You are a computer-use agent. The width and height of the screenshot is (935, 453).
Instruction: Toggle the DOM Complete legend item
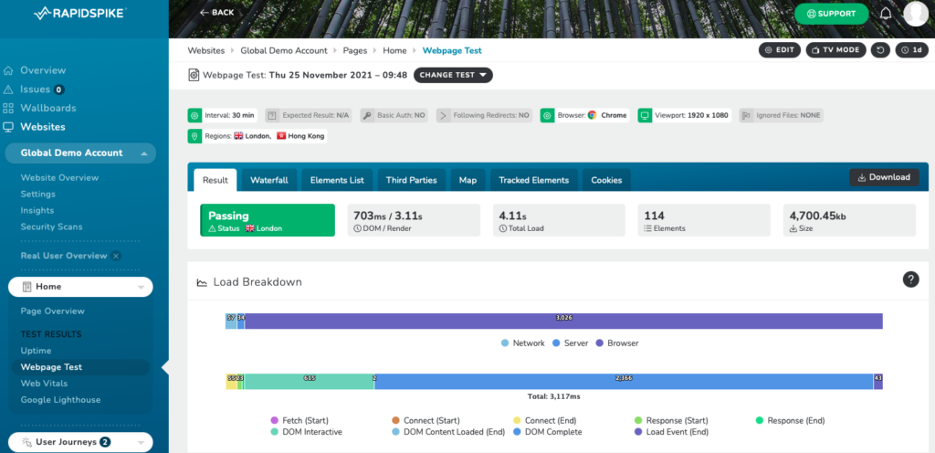point(546,432)
